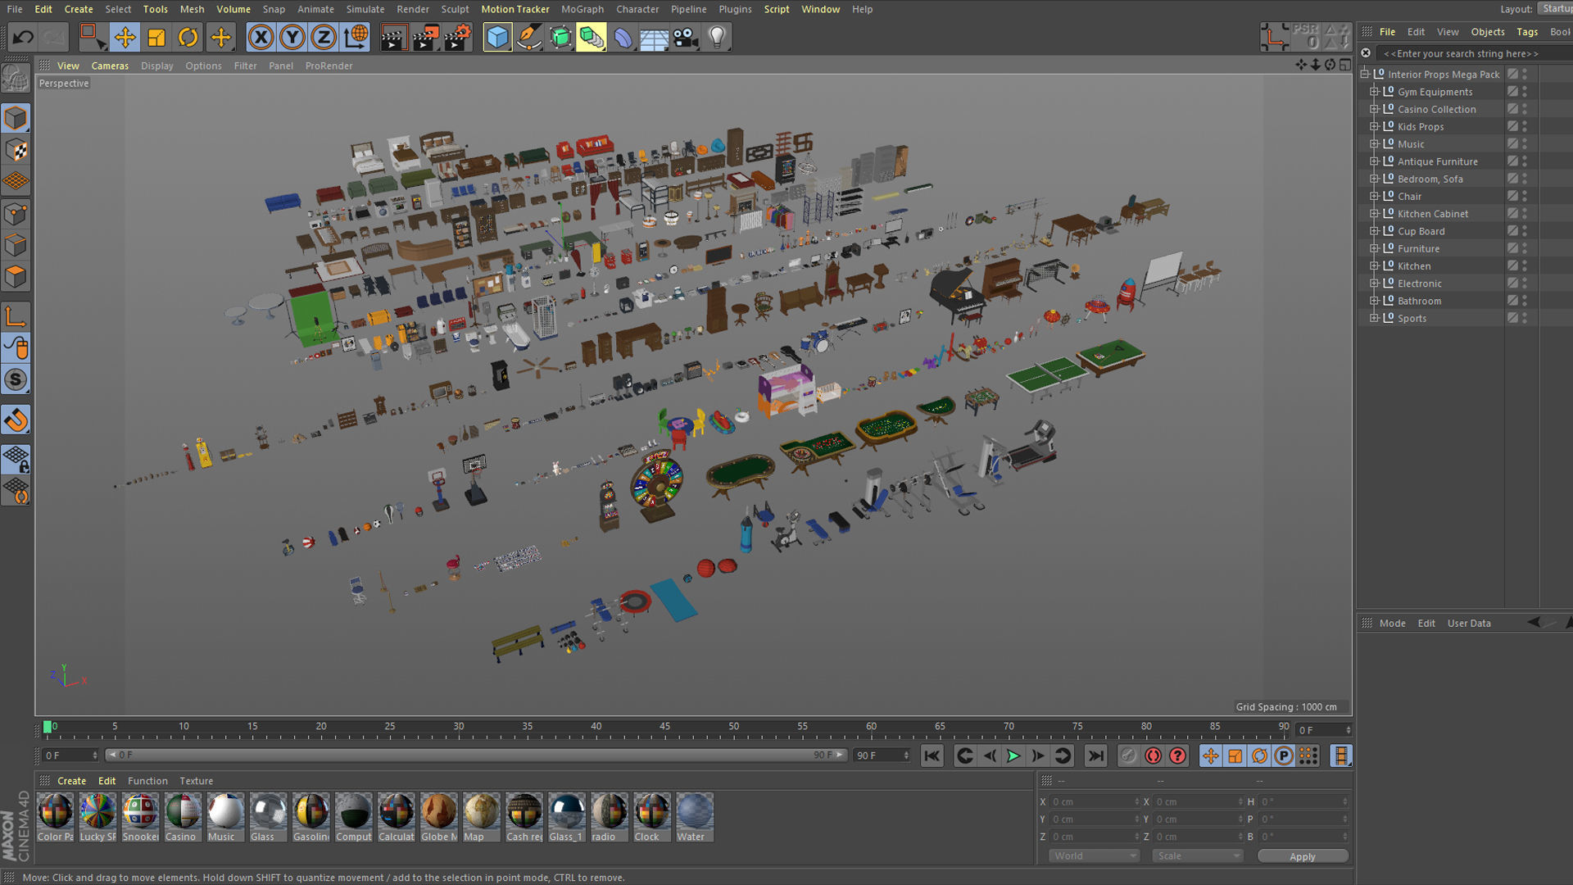Viewport: 1573px width, 885px height.
Task: Toggle layer checkbox for Casino Collection
Action: point(1512,109)
